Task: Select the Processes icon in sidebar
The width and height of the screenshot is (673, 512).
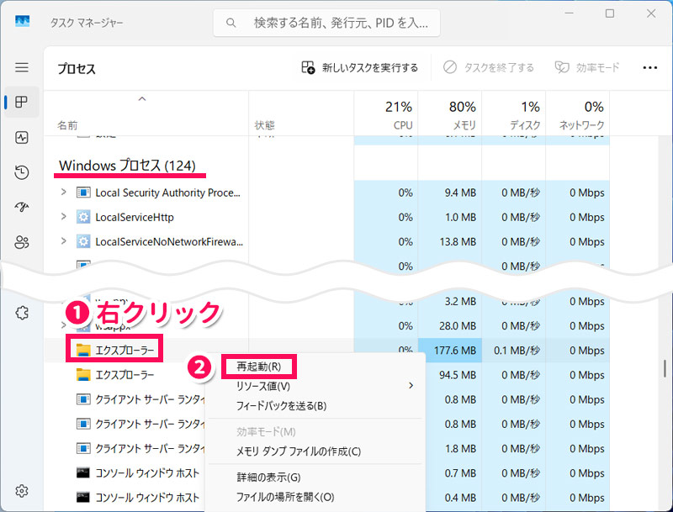Action: click(22, 103)
